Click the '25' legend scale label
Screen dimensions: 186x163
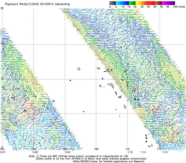click(142, 7)
